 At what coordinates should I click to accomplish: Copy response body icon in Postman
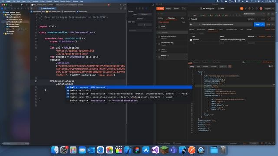click(x=270, y=66)
